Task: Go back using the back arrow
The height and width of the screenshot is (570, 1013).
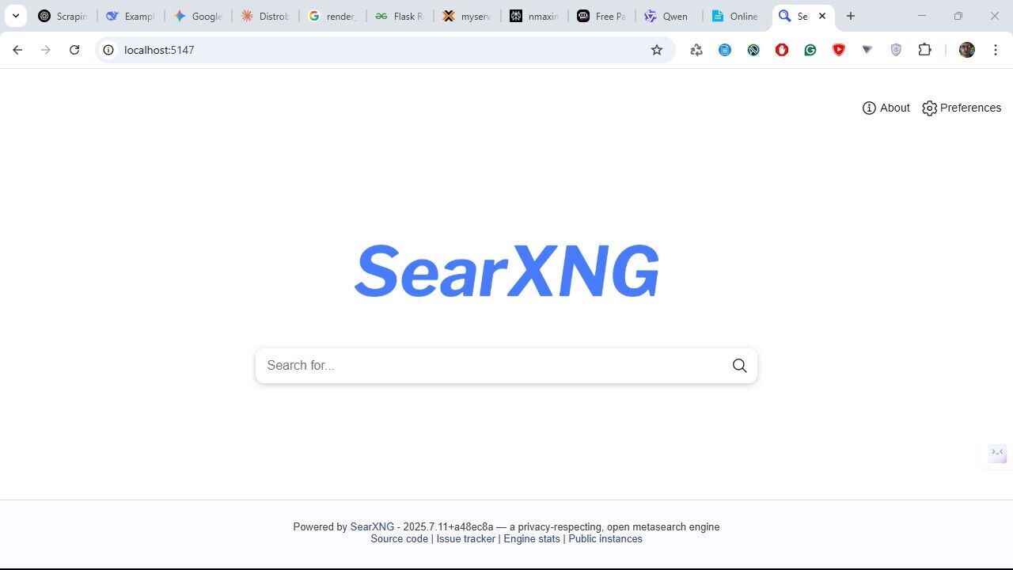Action: tap(17, 50)
